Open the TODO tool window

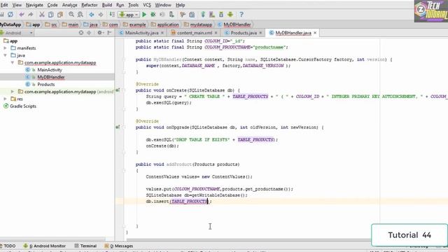point(8,246)
